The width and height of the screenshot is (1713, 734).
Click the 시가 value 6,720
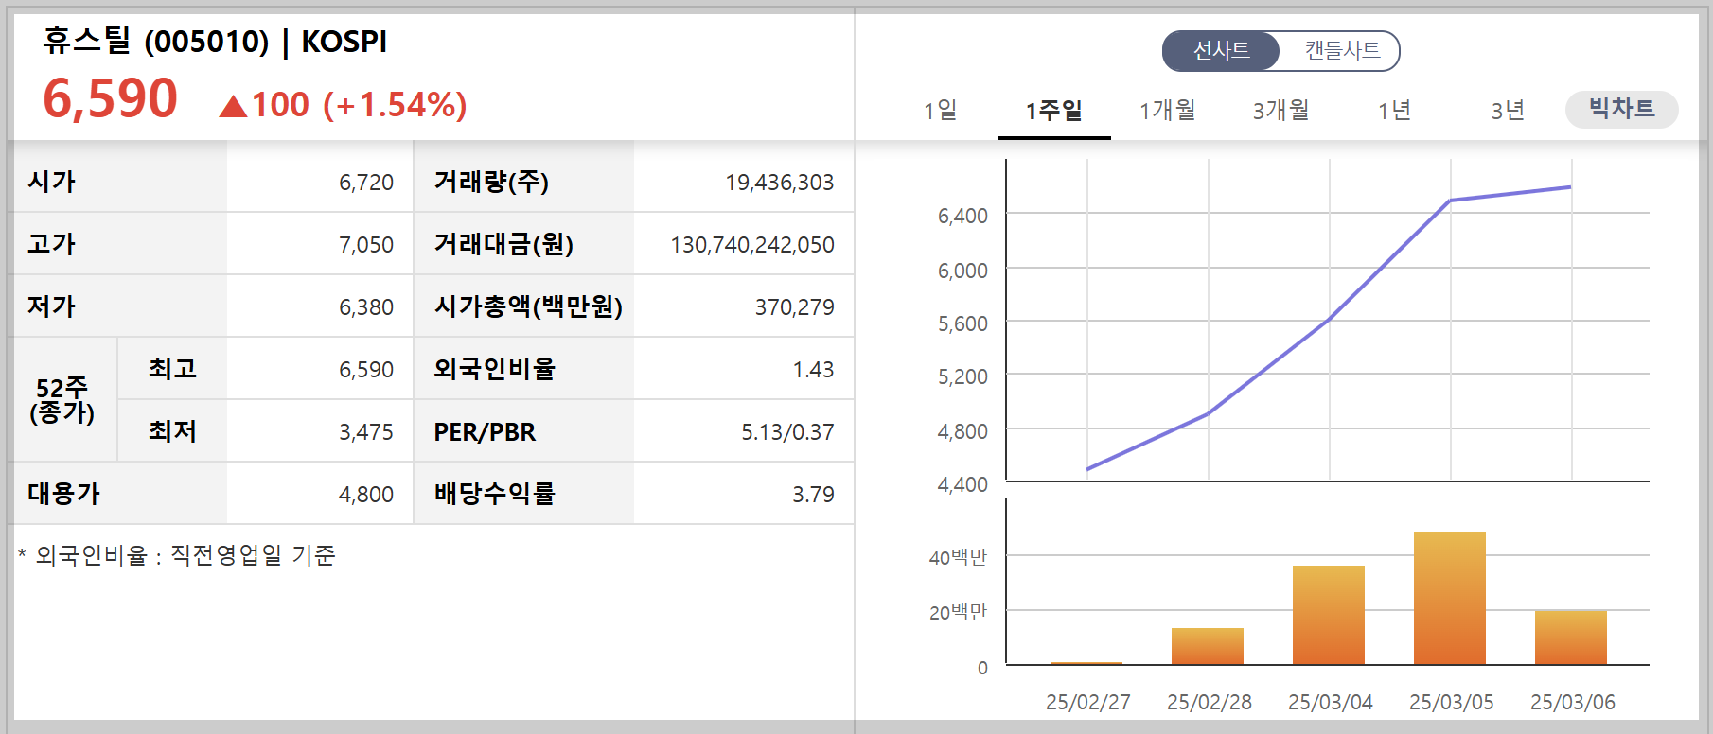click(x=366, y=183)
